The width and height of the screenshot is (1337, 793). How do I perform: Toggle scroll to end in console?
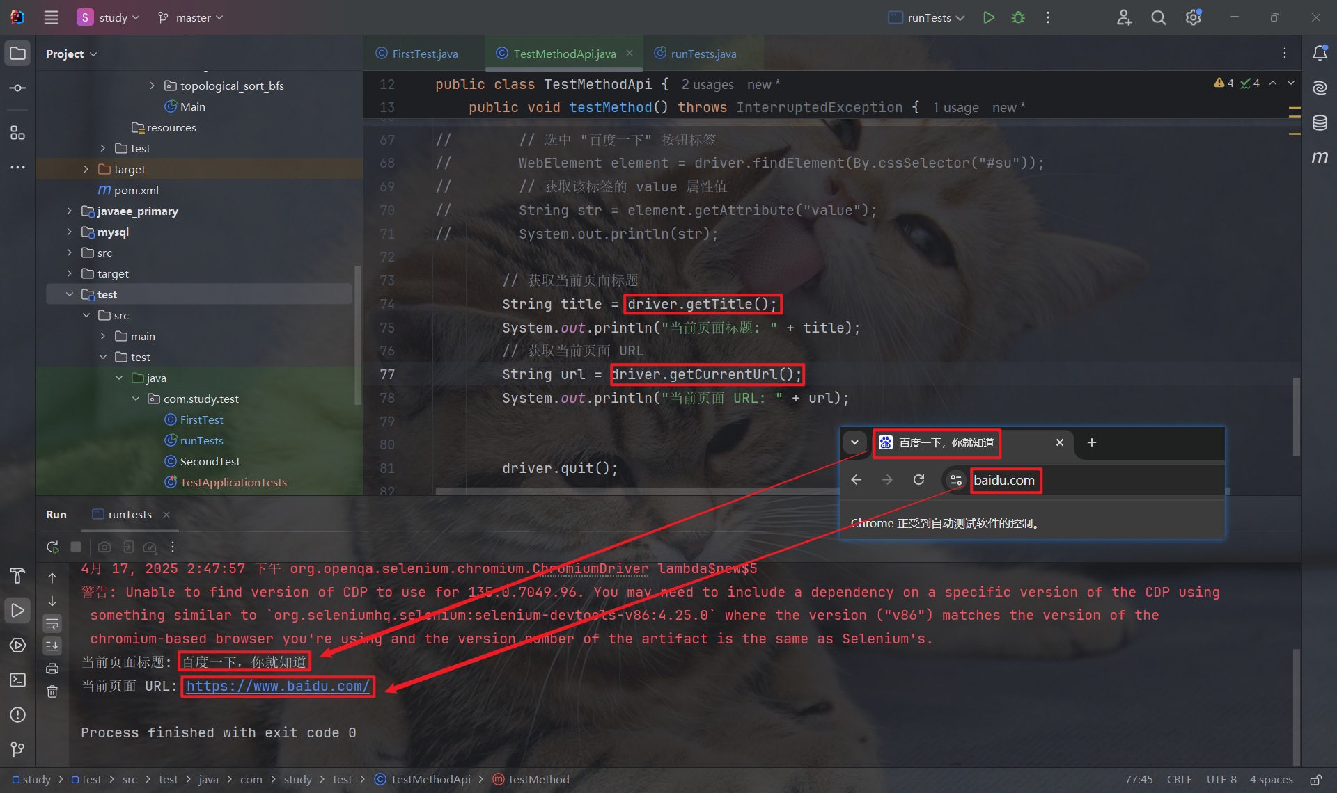(x=52, y=646)
